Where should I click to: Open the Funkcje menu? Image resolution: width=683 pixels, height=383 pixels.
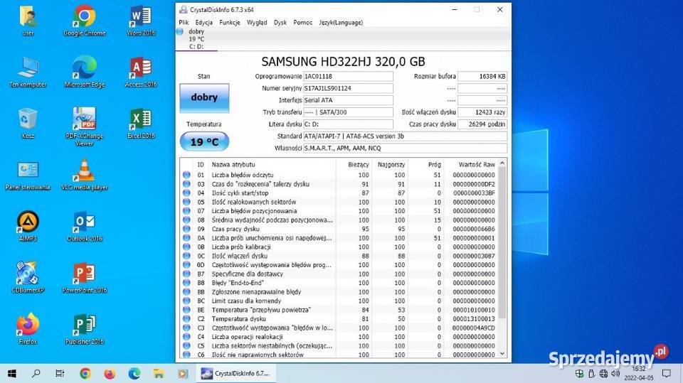coord(230,22)
